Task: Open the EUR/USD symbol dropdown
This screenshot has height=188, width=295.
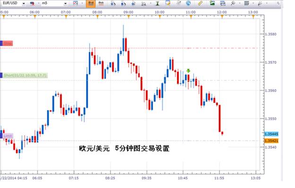Action: 24,4
